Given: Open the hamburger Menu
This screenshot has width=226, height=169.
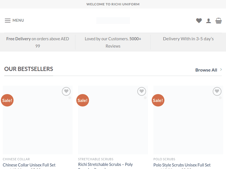Looking at the screenshot, I should click(x=14, y=21).
